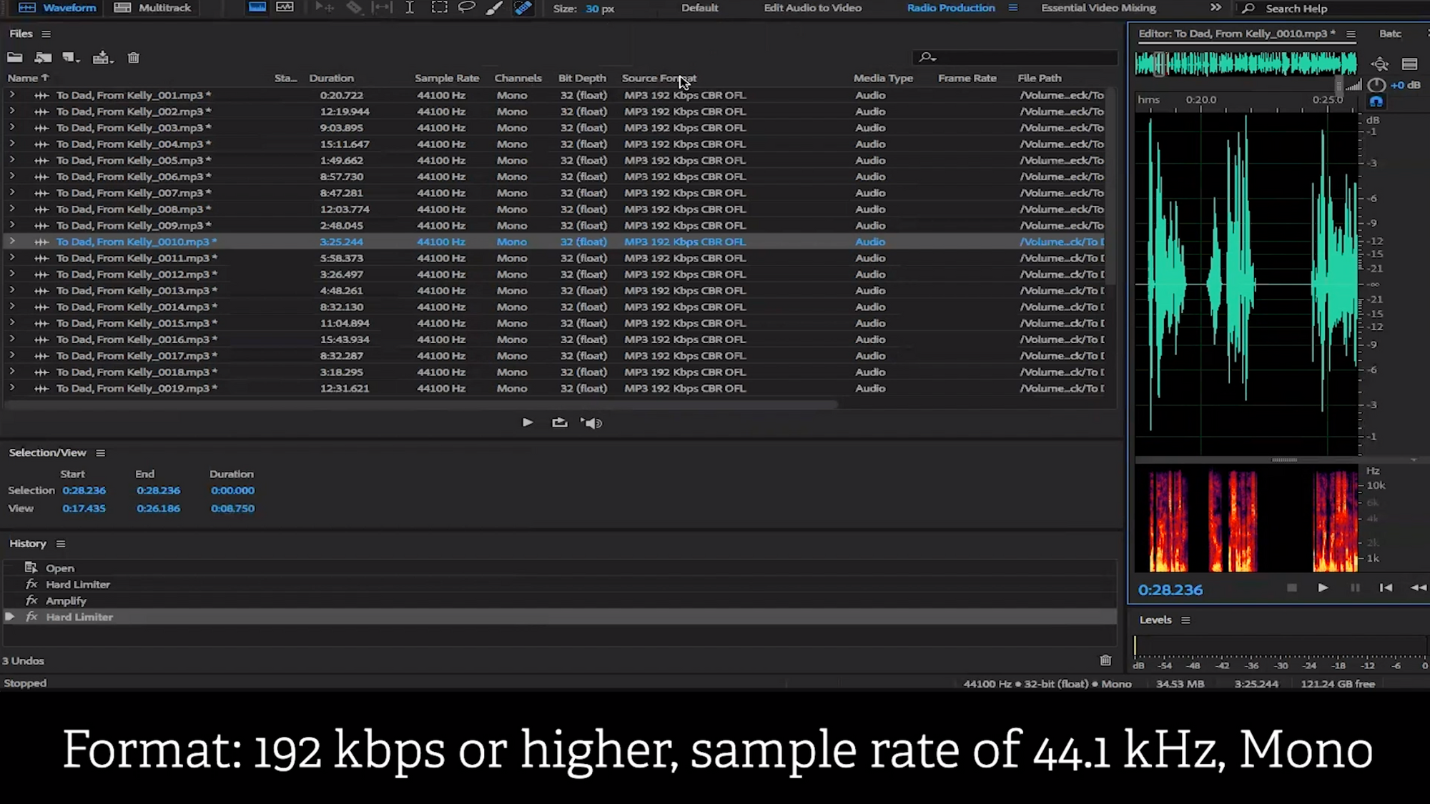Open Radio Production workspace menu
The height and width of the screenshot is (804, 1430).
pyautogui.click(x=1012, y=8)
